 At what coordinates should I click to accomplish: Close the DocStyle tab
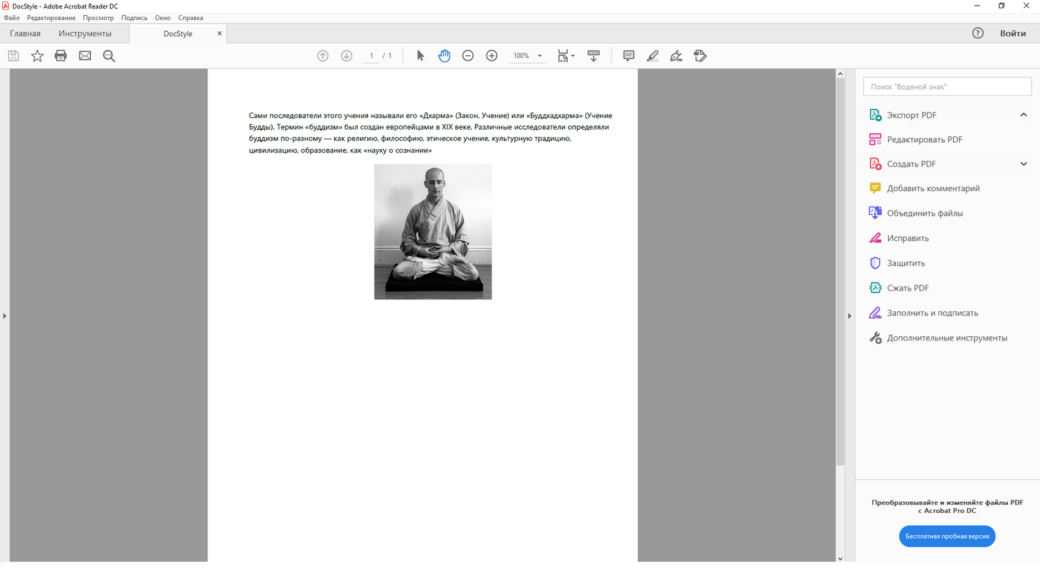(220, 33)
